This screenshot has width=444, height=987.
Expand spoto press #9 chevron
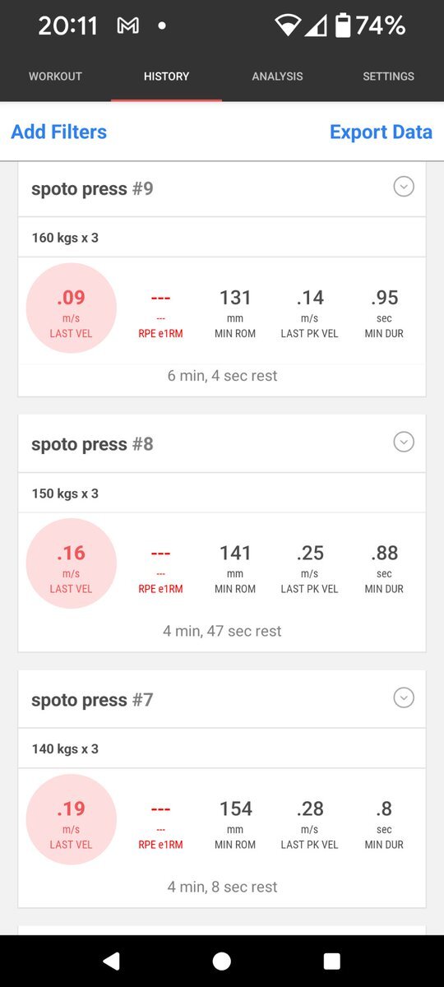(x=403, y=187)
